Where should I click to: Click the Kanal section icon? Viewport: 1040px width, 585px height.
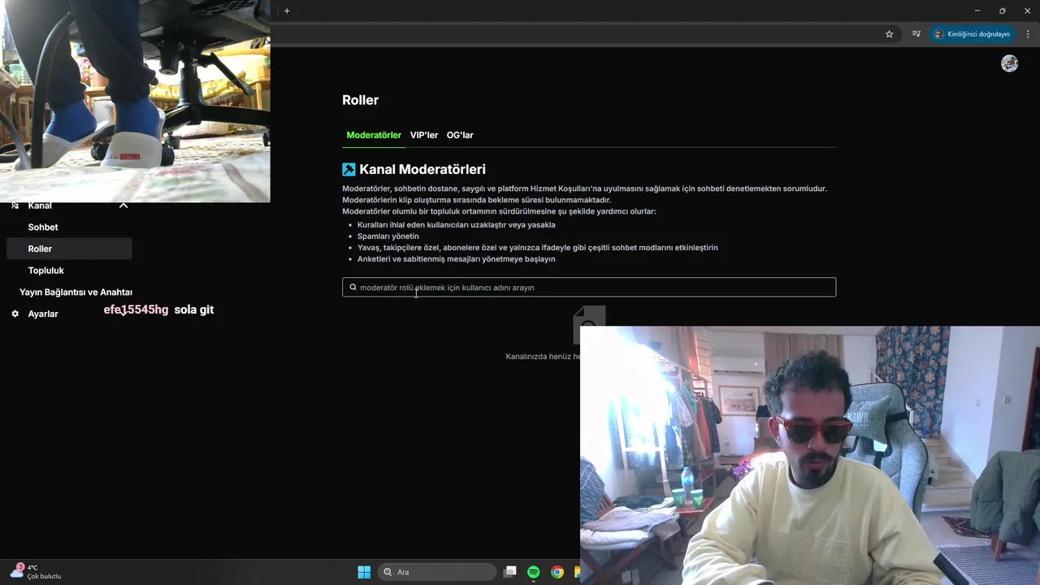[x=15, y=206]
